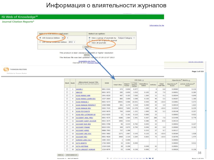The image size is (214, 160).
Task: Open the ACTA HISTRIAE journal link
Action: tap(82, 146)
